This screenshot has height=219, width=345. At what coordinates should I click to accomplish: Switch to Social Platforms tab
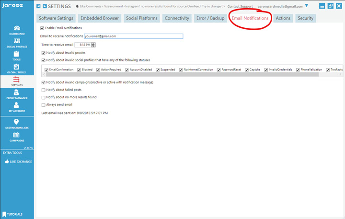[142, 18]
